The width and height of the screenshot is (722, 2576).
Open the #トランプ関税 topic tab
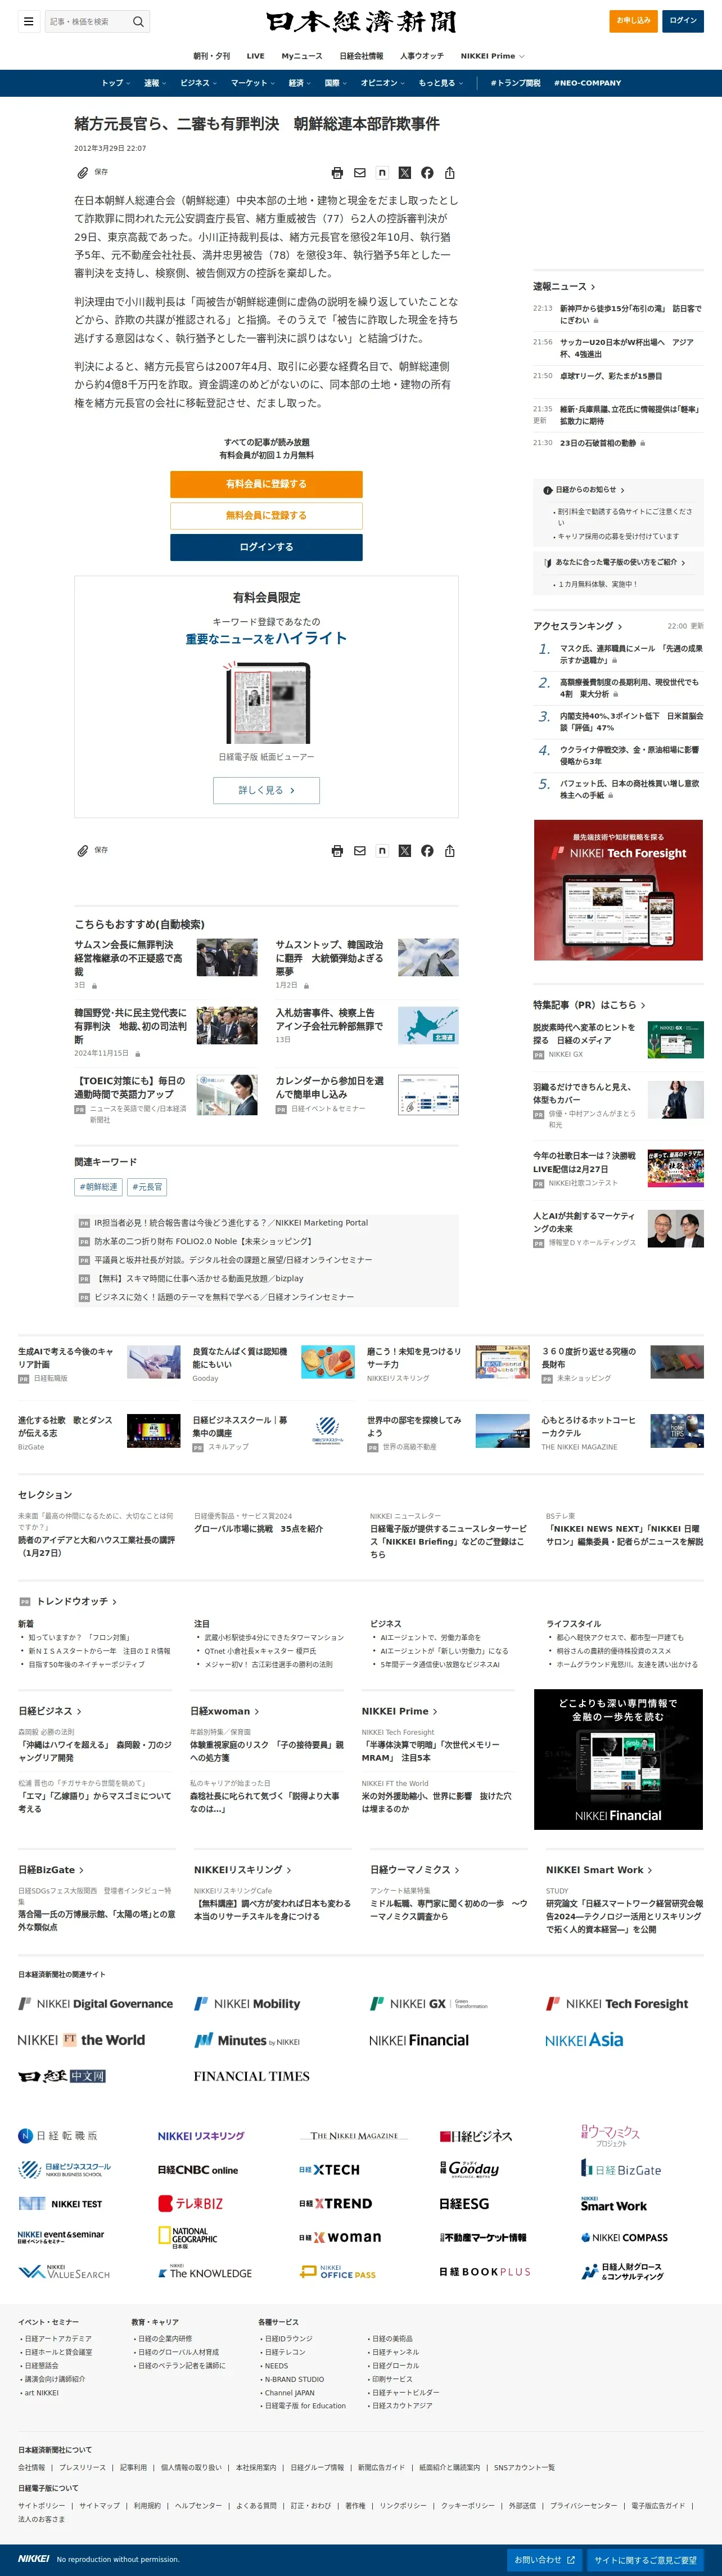pos(515,83)
